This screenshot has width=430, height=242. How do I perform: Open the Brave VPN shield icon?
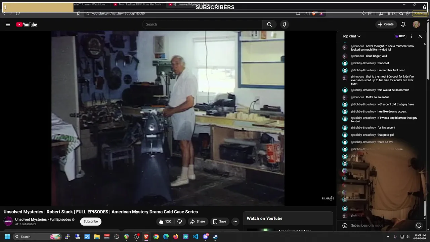pos(408,13)
